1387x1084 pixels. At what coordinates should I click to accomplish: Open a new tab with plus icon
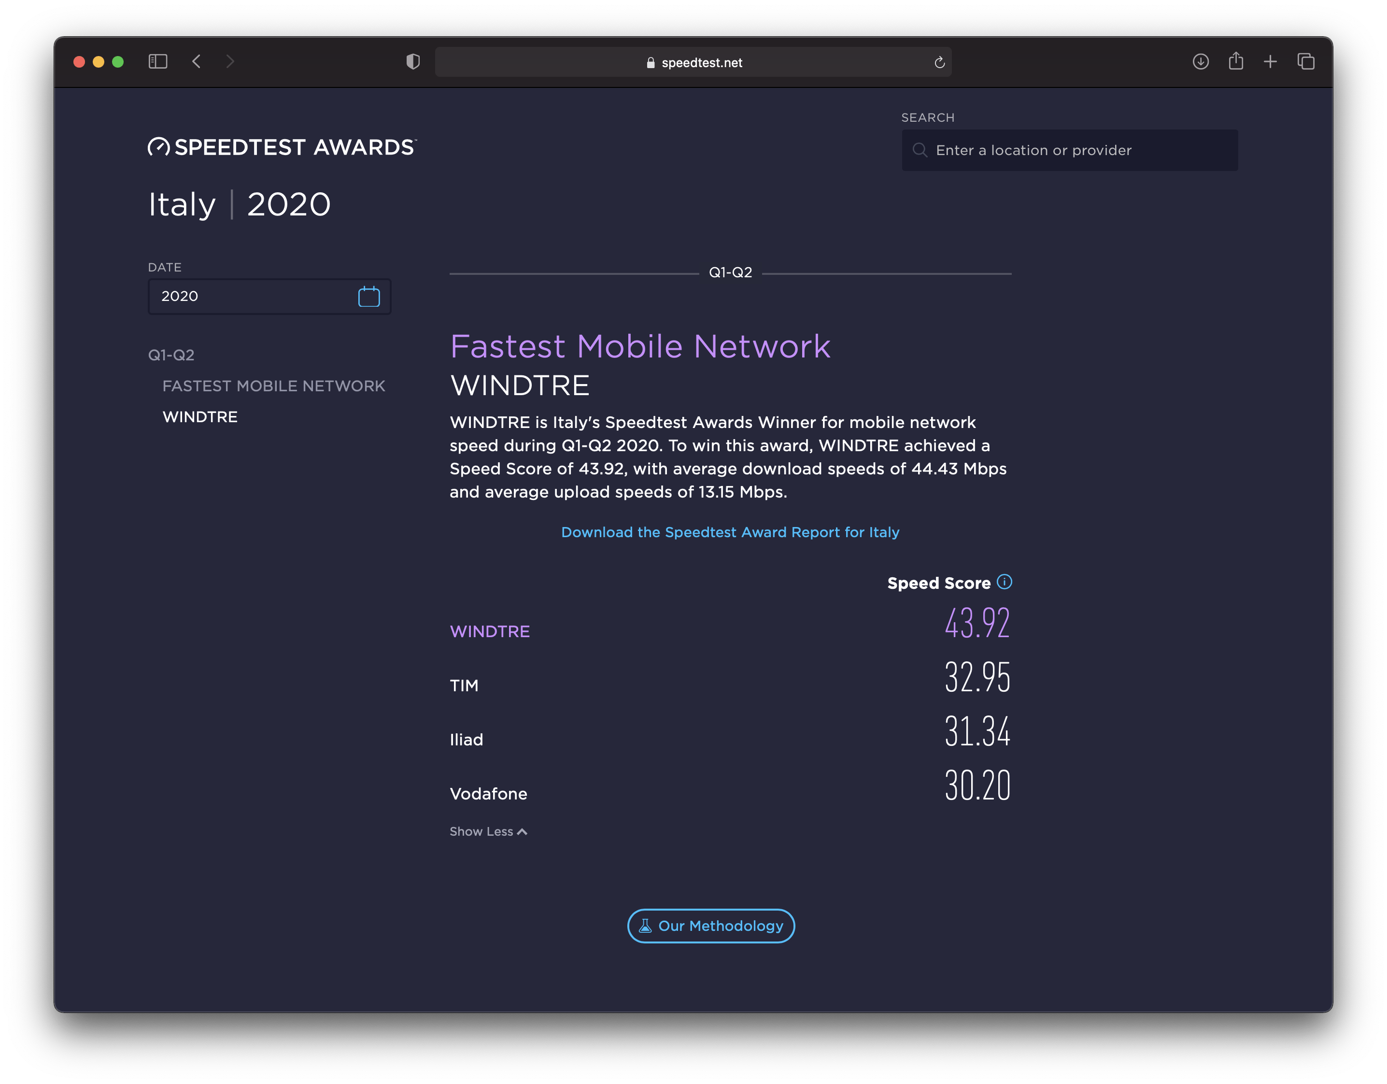[1270, 62]
